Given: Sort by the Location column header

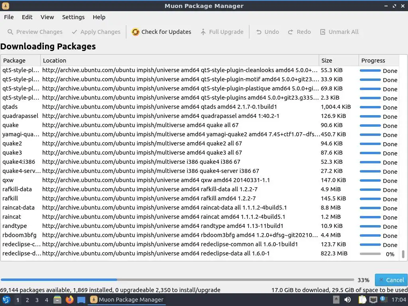Looking at the screenshot, I should point(180,61).
